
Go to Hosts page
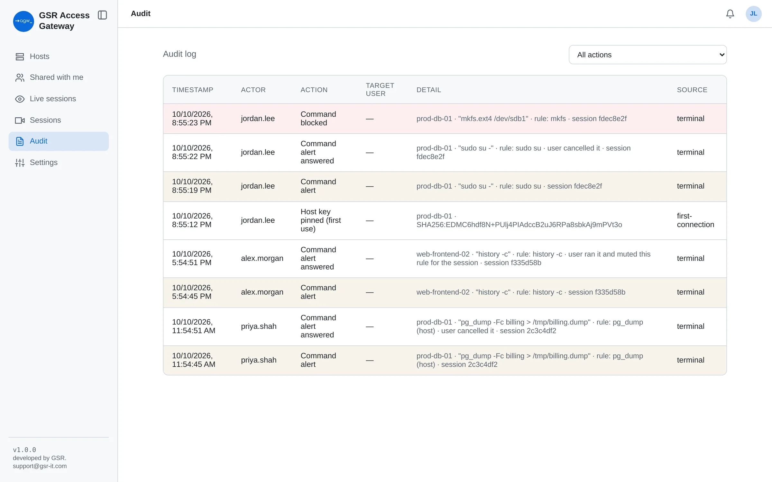pos(59,57)
